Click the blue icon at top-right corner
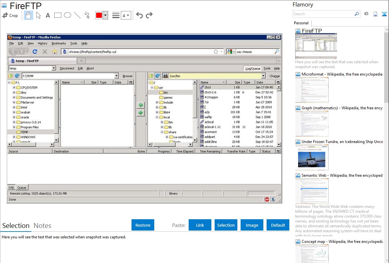389x263 pixels. coord(384,14)
